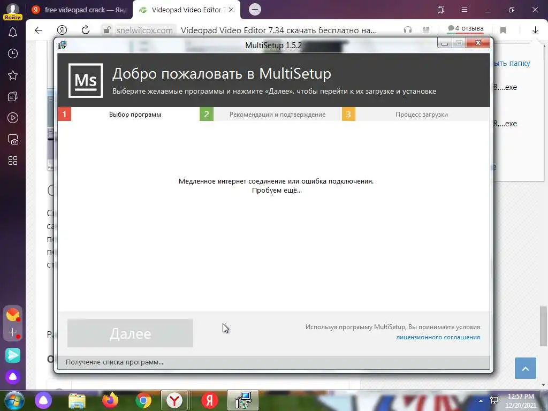Open File Explorer from taskbar
This screenshot has width=548, height=411.
(77, 400)
